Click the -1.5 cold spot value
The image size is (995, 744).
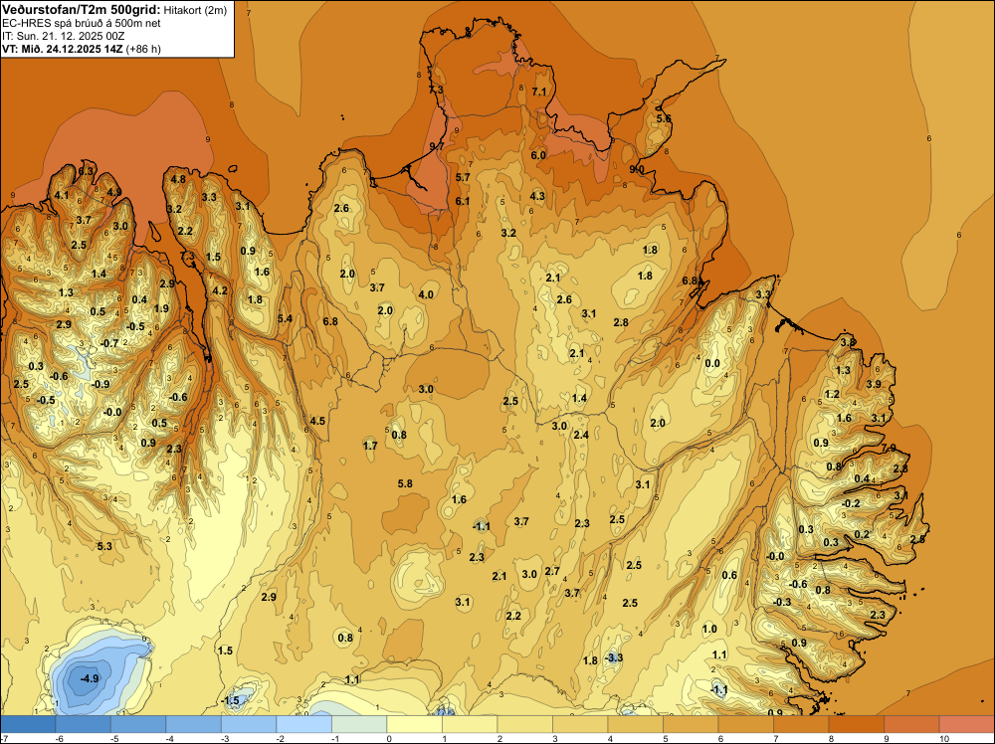(231, 701)
